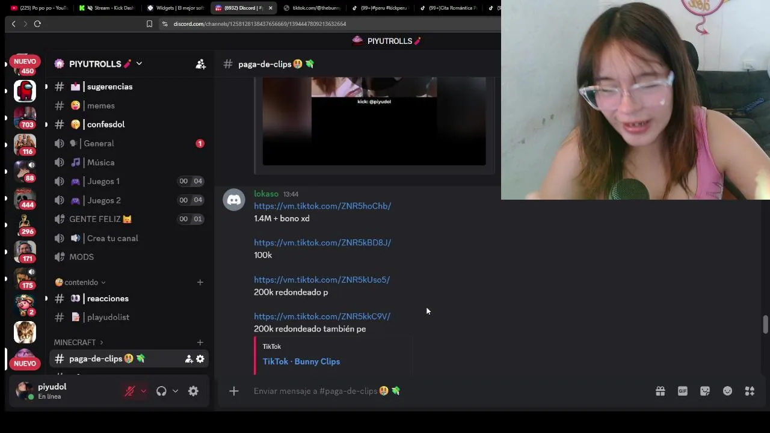Close the Discord browser tab
The height and width of the screenshot is (433, 770).
pyautogui.click(x=270, y=8)
